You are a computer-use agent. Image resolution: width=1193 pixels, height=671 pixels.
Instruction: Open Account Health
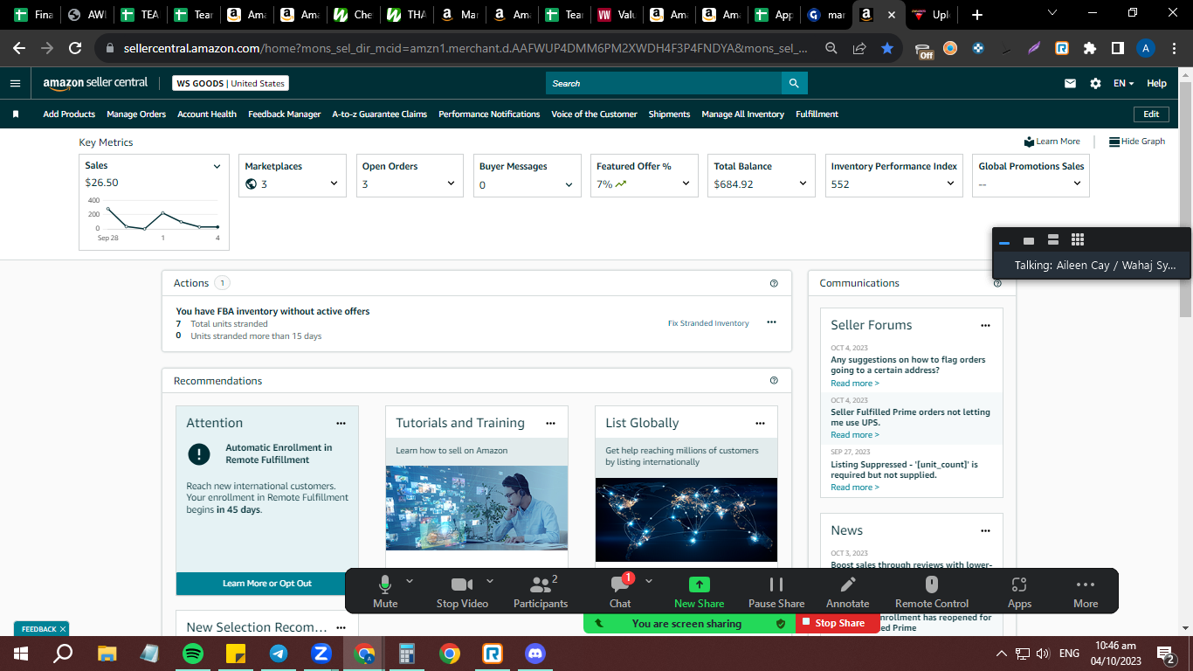pyautogui.click(x=207, y=114)
